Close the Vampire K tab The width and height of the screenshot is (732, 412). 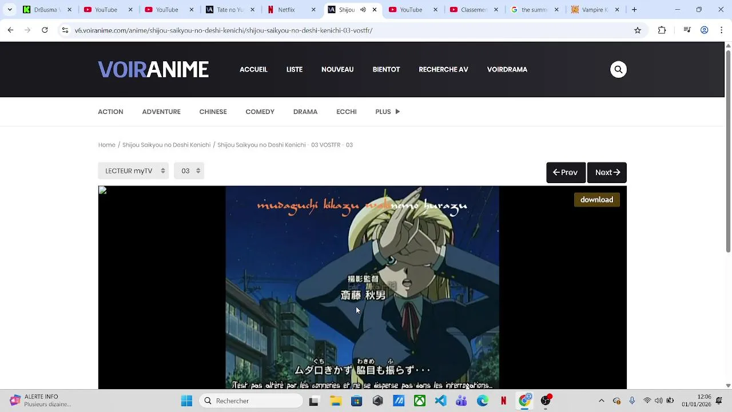(x=617, y=10)
